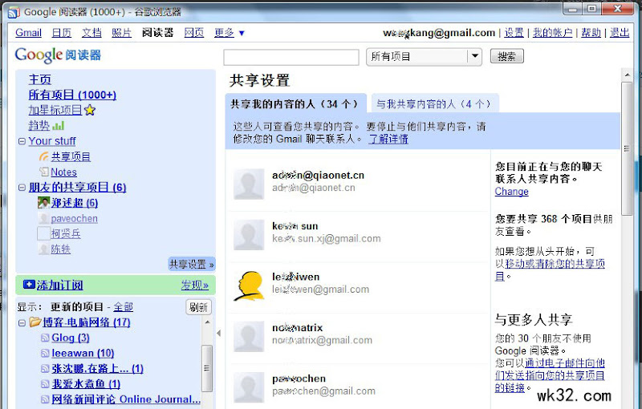This screenshot has width=642, height=409.
Task: Click the folder icon for 博客-电脑网络
Action: click(x=35, y=322)
